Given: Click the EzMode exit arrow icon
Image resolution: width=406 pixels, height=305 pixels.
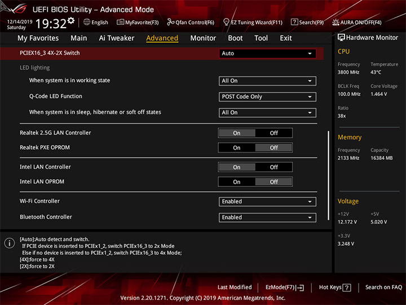Looking at the screenshot, I should point(301,287).
